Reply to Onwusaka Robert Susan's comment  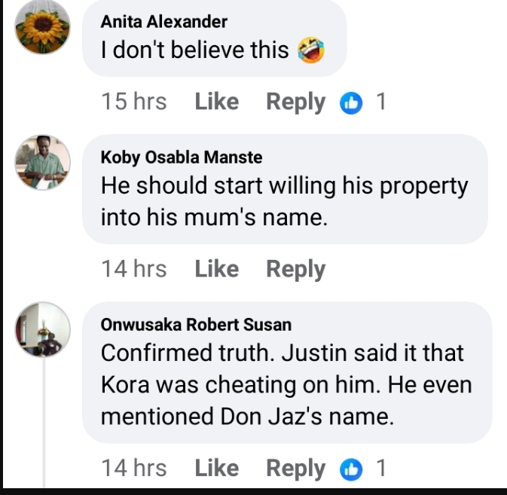[x=295, y=468]
